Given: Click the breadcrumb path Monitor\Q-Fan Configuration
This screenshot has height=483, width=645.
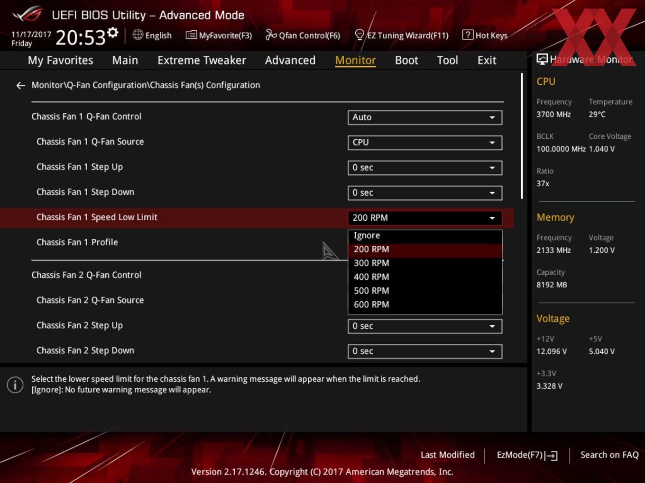Looking at the screenshot, I should 146,85.
